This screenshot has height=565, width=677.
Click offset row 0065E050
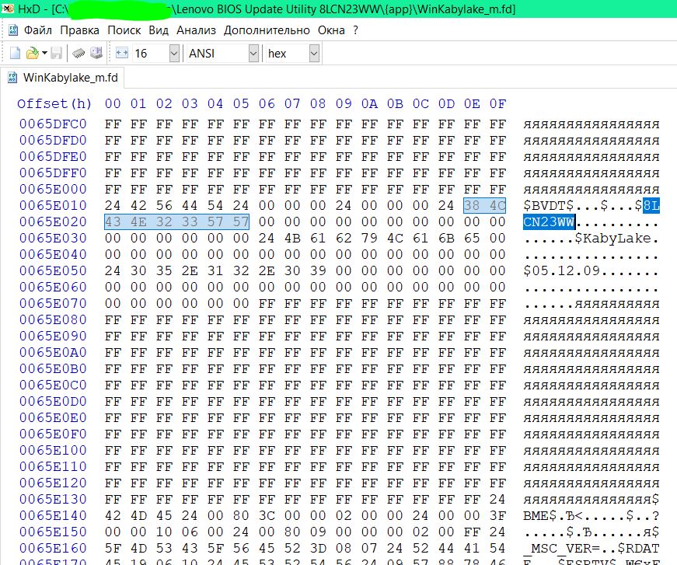click(x=53, y=270)
